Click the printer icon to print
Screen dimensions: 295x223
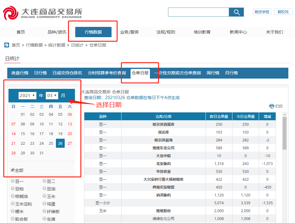coord(272,106)
